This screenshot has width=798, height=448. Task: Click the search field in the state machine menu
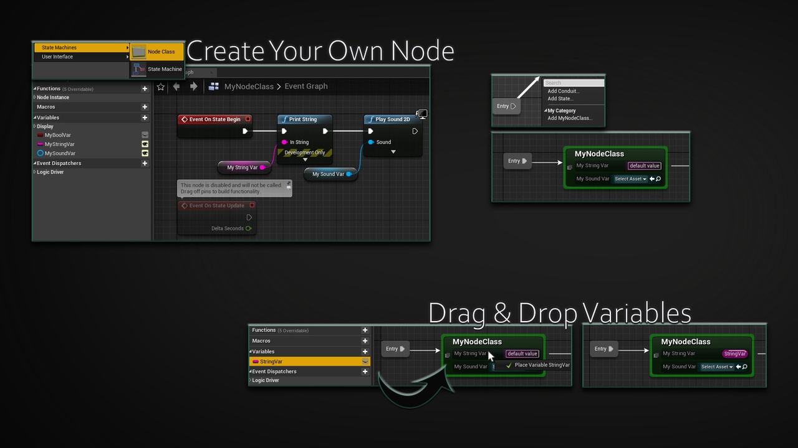(x=574, y=83)
